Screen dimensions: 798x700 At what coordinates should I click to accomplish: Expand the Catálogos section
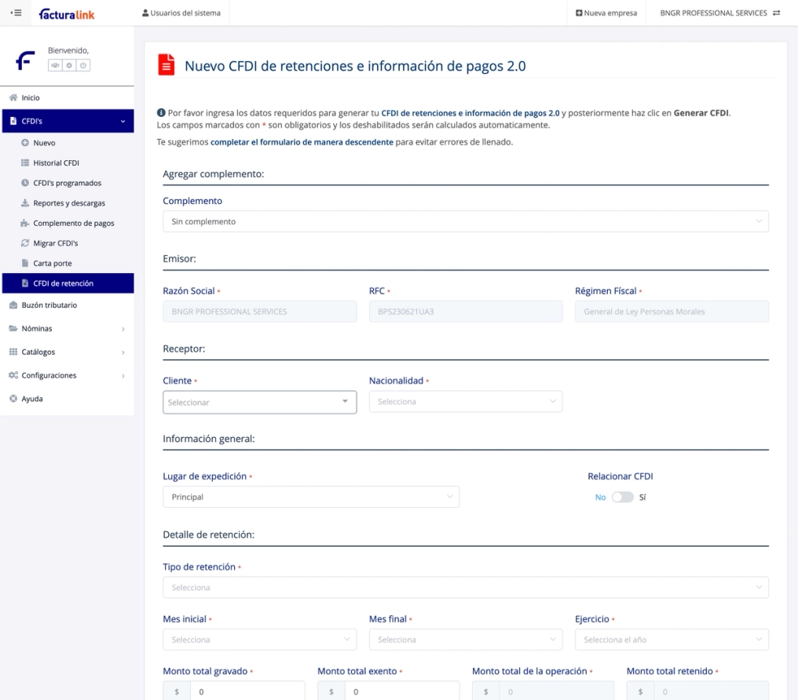[68, 352]
